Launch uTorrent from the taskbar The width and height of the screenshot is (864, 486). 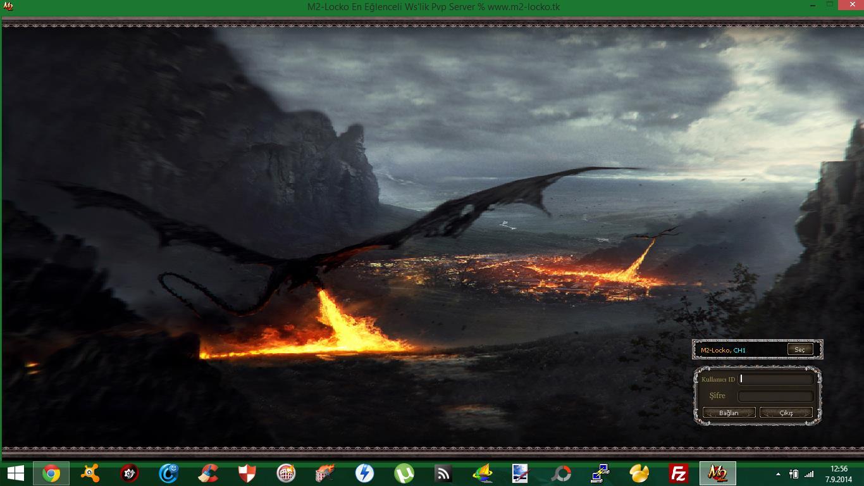pyautogui.click(x=404, y=473)
